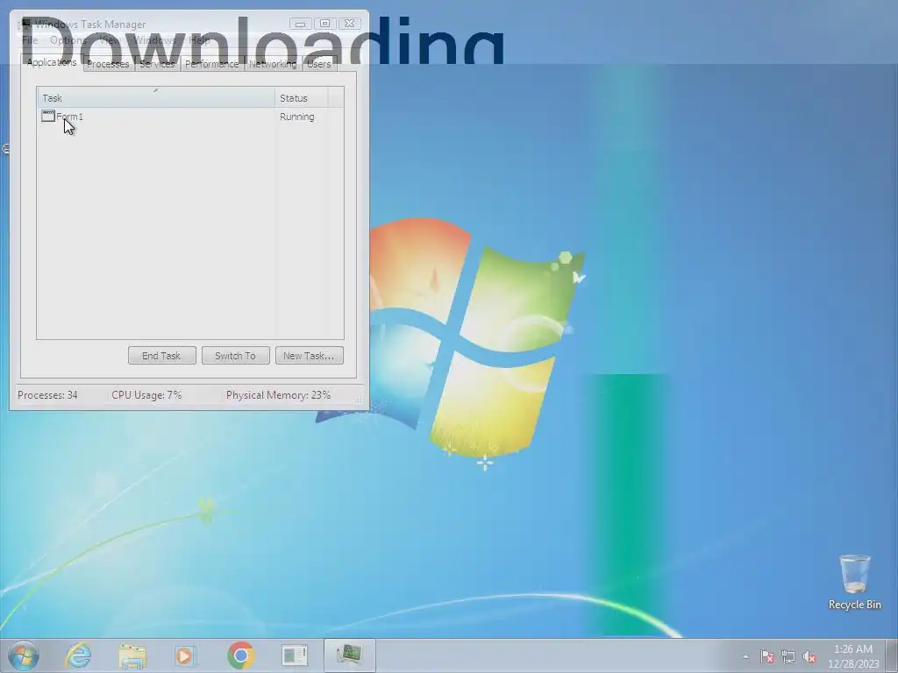This screenshot has height=673, width=898.
Task: Select the Form1 task row
Action: (x=190, y=117)
